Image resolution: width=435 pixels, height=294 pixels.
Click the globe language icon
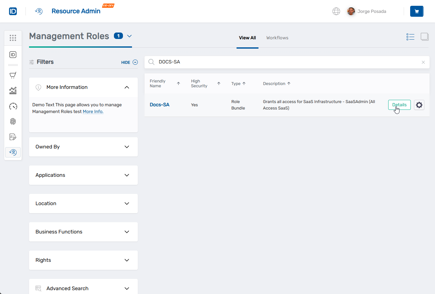pos(336,11)
